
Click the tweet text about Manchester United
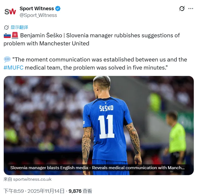(x=92, y=39)
